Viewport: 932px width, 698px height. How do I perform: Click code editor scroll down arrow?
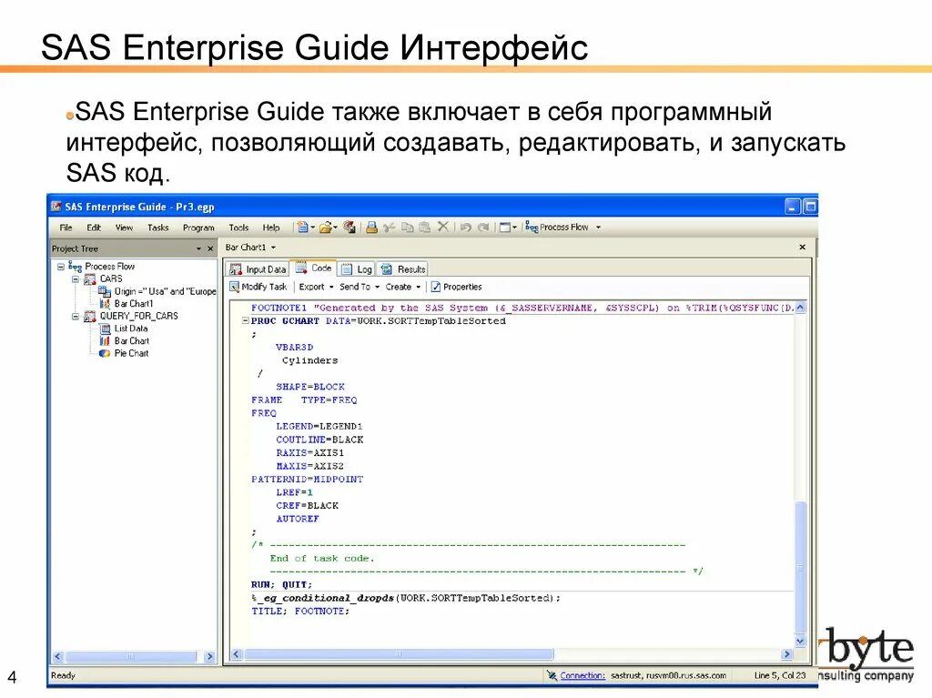[800, 641]
